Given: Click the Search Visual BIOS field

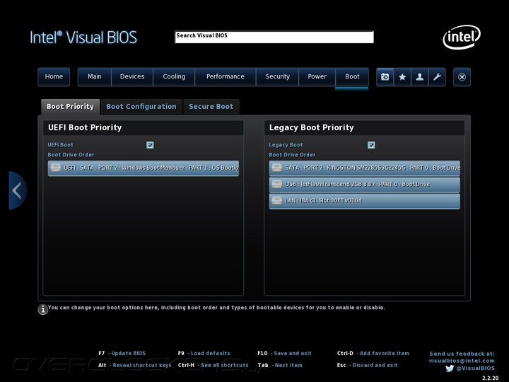Looking at the screenshot, I should tap(274, 37).
